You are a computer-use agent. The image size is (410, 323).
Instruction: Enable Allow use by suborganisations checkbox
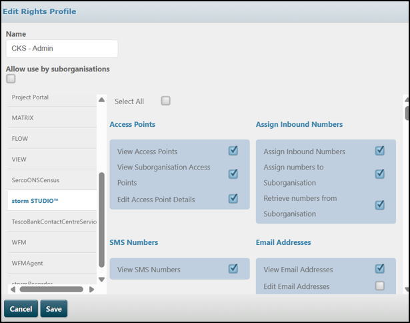point(11,79)
